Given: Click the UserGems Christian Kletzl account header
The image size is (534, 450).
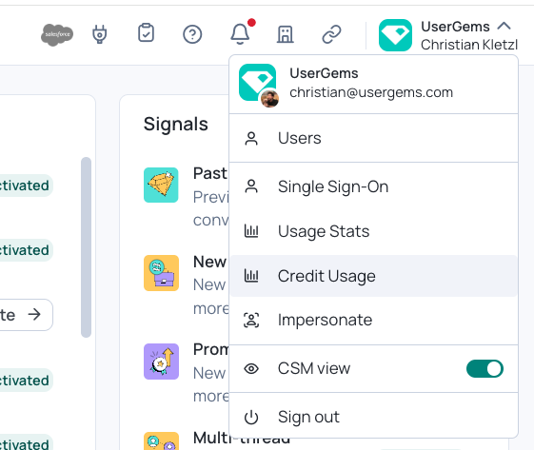Looking at the screenshot, I should [448, 35].
